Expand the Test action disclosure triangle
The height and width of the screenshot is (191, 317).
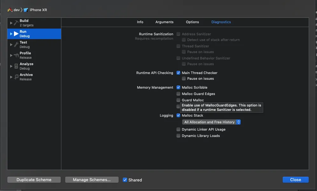(11, 44)
